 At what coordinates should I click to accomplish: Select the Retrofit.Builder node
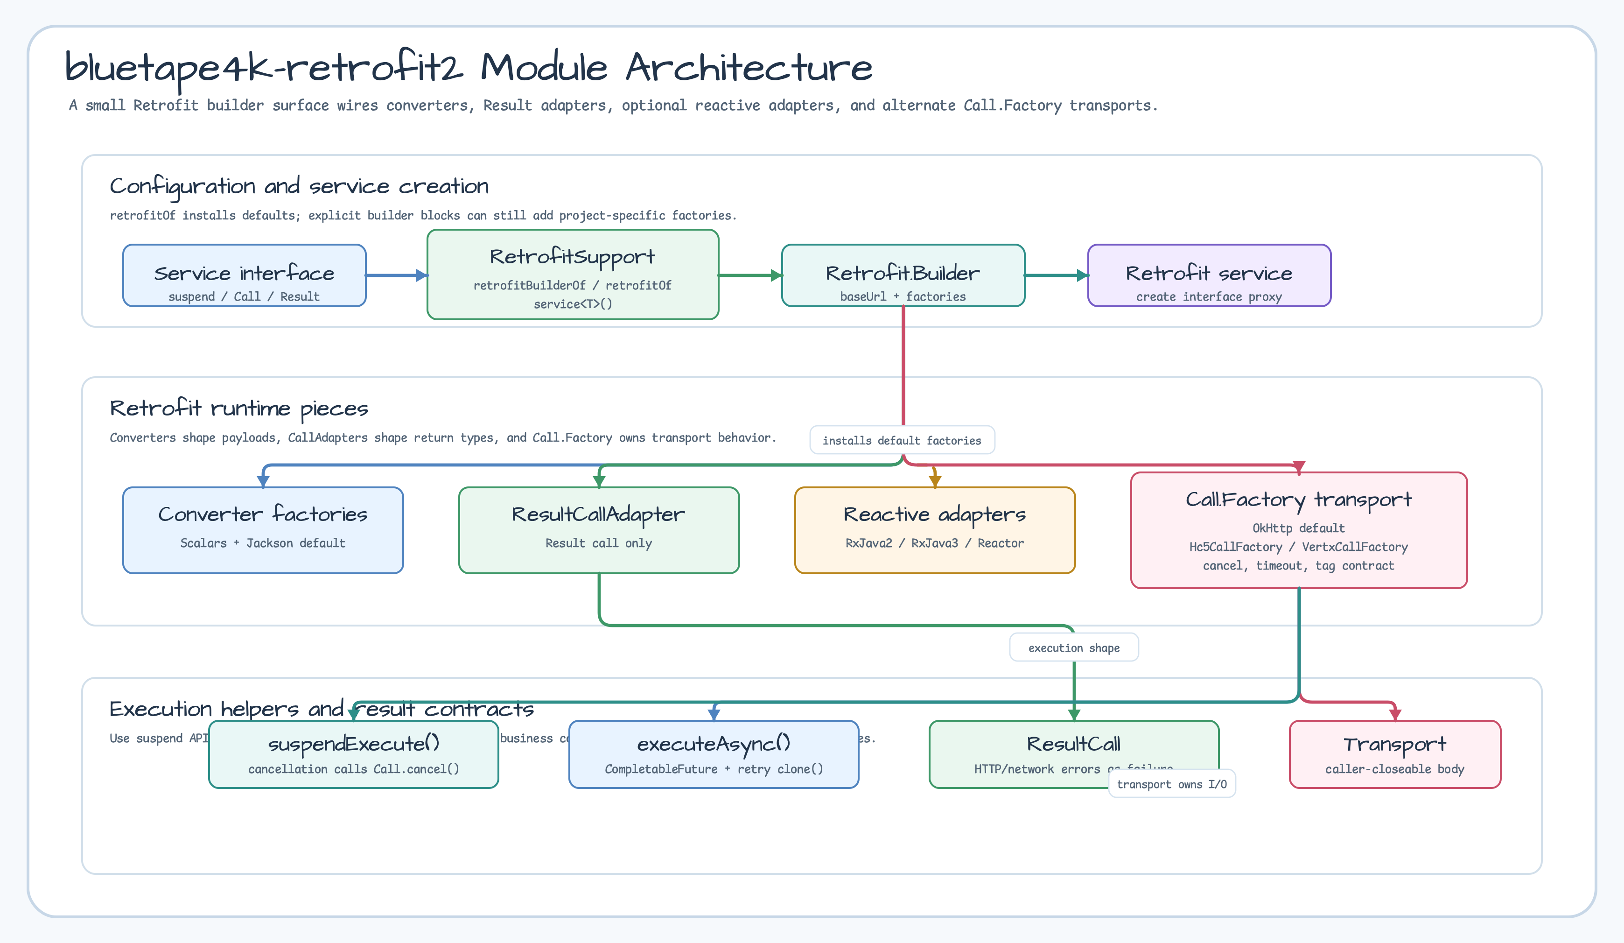point(903,275)
